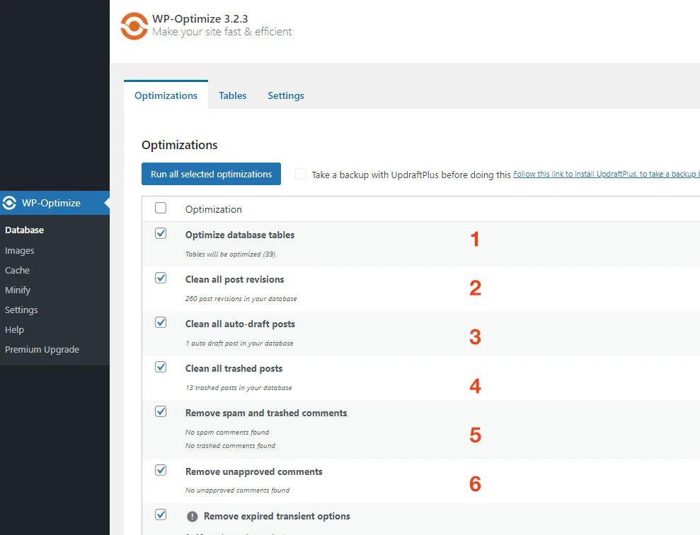Click the WP-Optimize sidebar menu icon
The width and height of the screenshot is (700, 535).
click(9, 203)
